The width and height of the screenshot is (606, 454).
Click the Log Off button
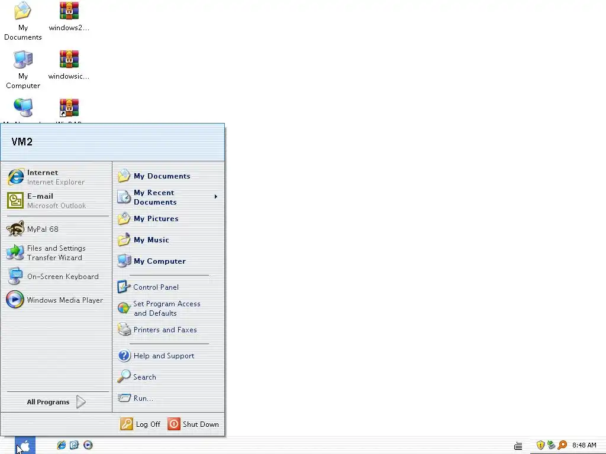tap(140, 424)
